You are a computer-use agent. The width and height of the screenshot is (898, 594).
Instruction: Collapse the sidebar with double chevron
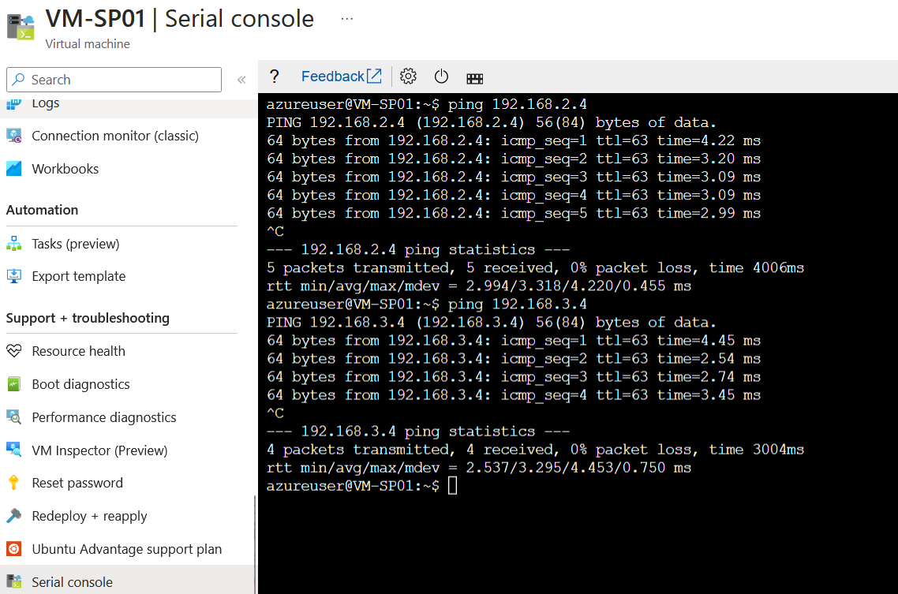coord(241,80)
